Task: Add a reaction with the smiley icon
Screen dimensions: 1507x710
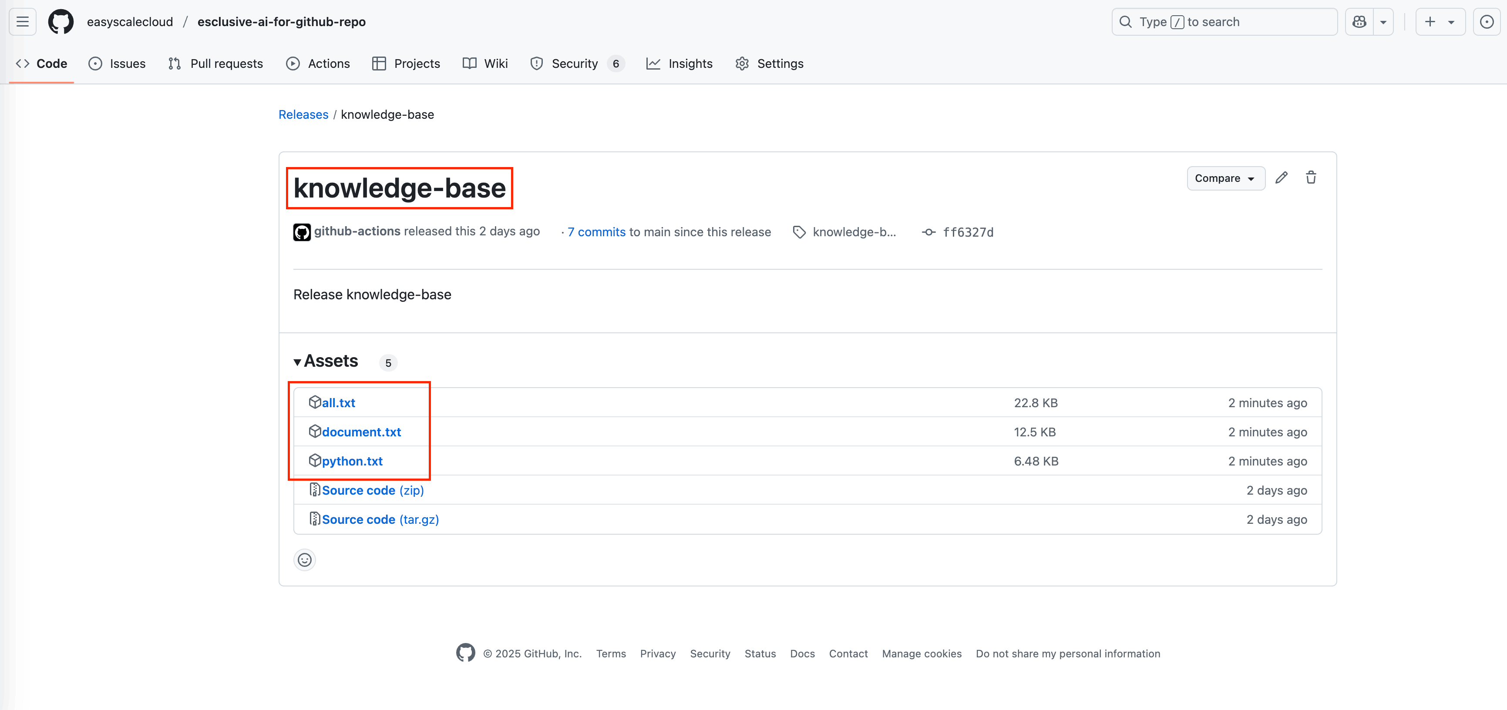Action: tap(304, 560)
